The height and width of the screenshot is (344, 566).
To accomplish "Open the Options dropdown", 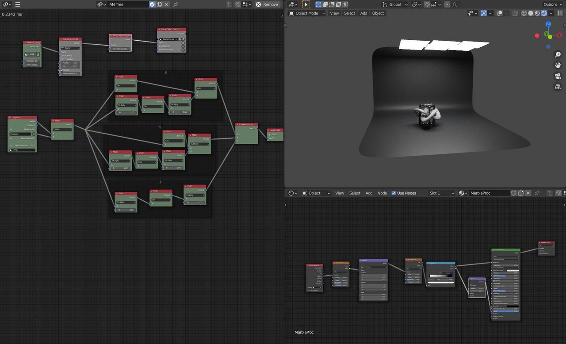I will [553, 4].
